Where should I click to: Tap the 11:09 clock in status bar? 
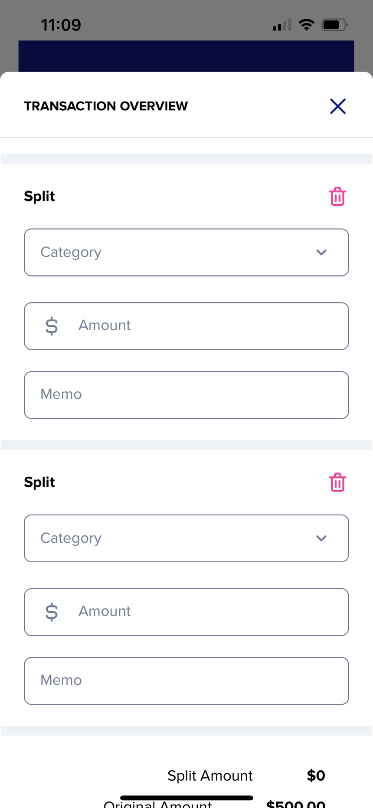pyautogui.click(x=61, y=25)
